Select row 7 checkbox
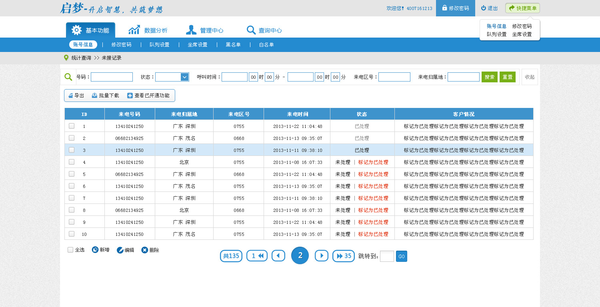The height and width of the screenshot is (307, 600). tap(72, 197)
